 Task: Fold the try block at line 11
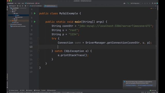point(38,38)
